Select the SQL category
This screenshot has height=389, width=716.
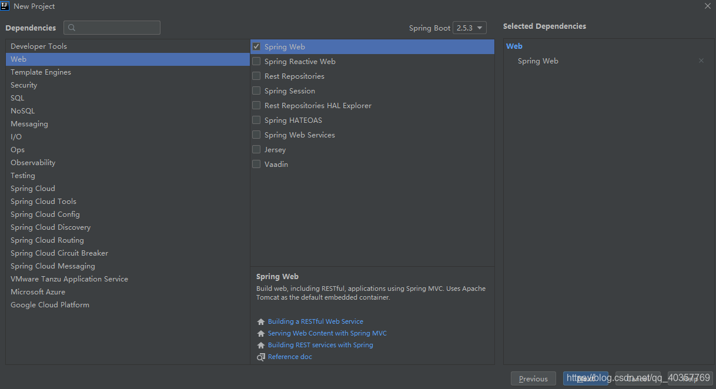pyautogui.click(x=128, y=98)
